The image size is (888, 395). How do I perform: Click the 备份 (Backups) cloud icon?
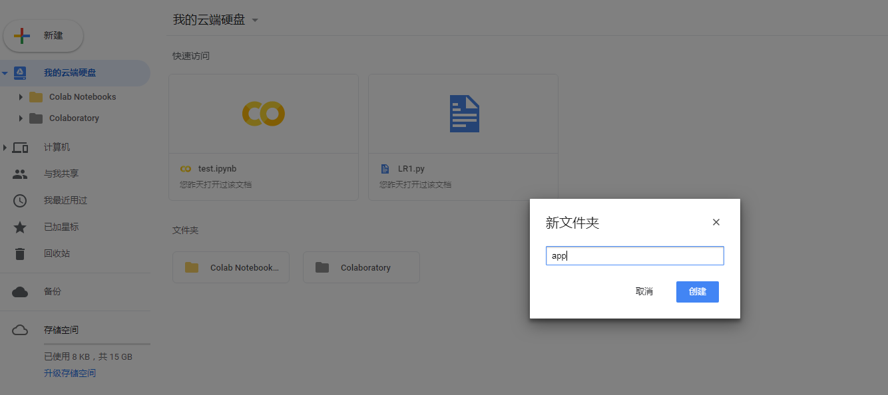[x=20, y=292]
